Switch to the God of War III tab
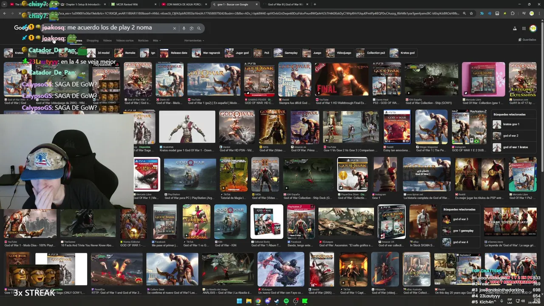This screenshot has width=544, height=306. (x=285, y=4)
